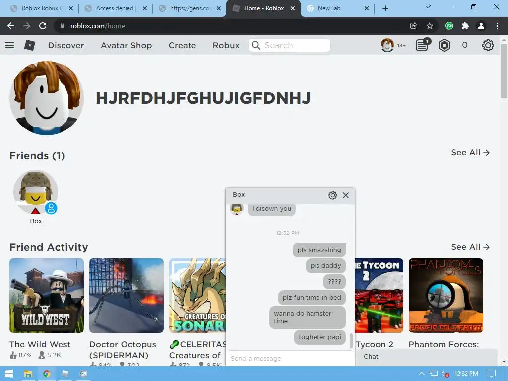Close the Access denied tab
Viewport: 508px width, 381px height.
[145, 8]
